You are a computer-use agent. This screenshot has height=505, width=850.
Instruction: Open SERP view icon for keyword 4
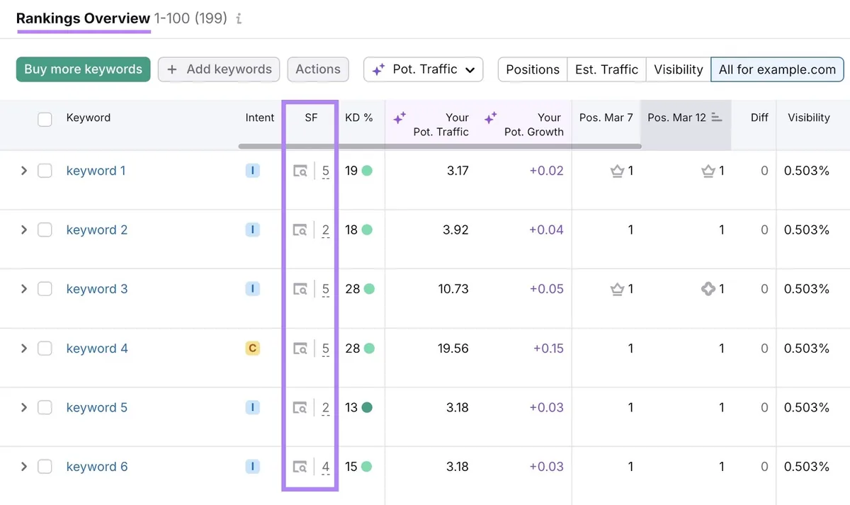pos(300,348)
